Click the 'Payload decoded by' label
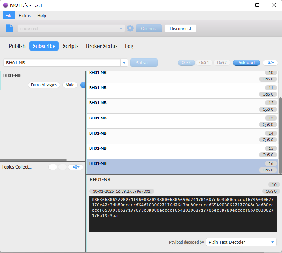 [186, 242]
